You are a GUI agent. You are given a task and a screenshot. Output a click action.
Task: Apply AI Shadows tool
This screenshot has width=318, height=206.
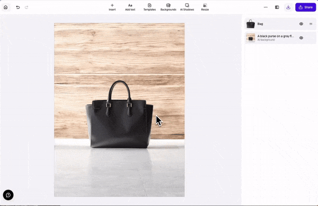187,7
